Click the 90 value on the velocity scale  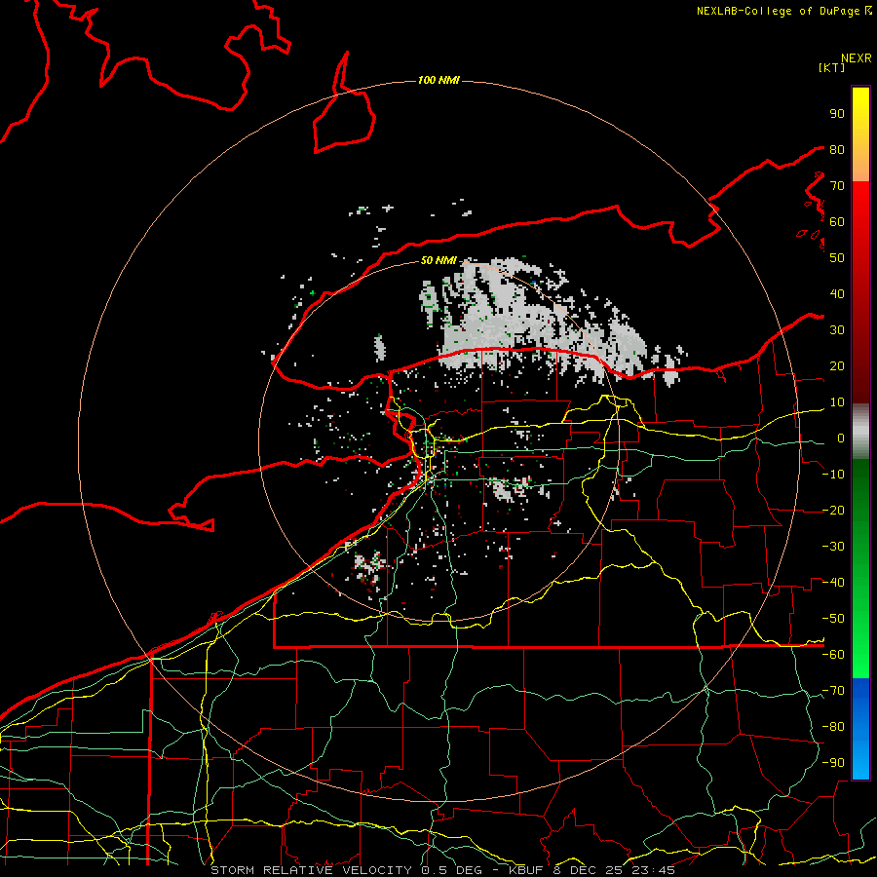pyautogui.click(x=837, y=114)
